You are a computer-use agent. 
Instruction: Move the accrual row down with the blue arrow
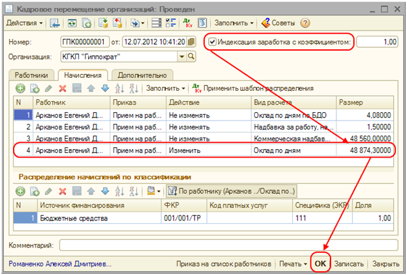point(104,88)
